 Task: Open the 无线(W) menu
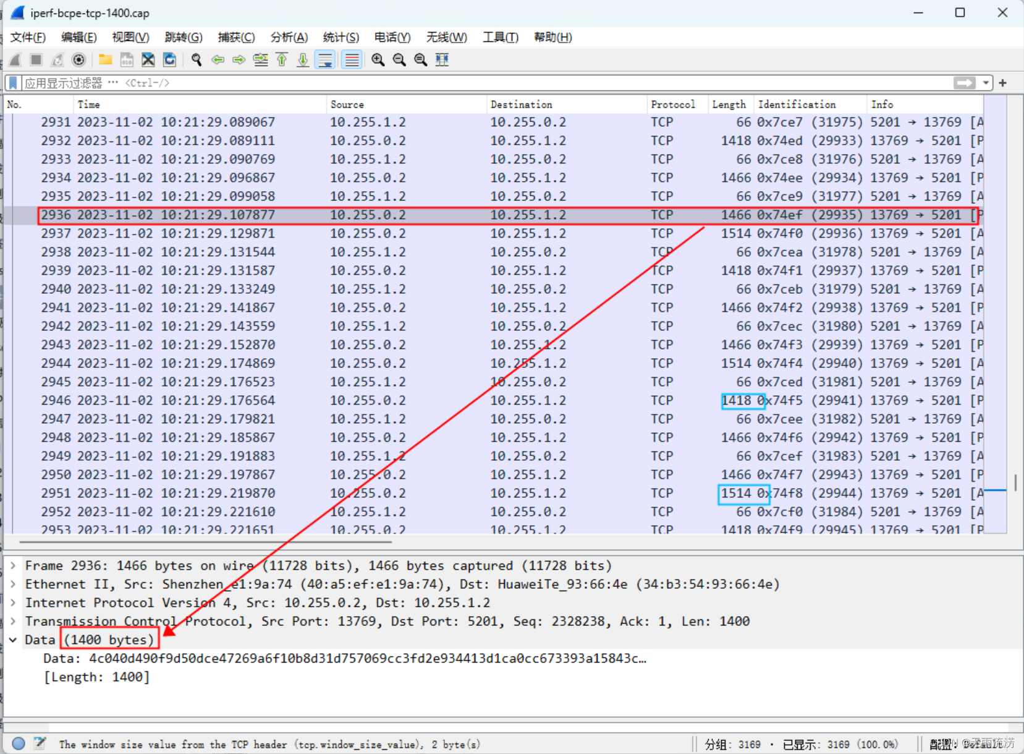pos(446,37)
